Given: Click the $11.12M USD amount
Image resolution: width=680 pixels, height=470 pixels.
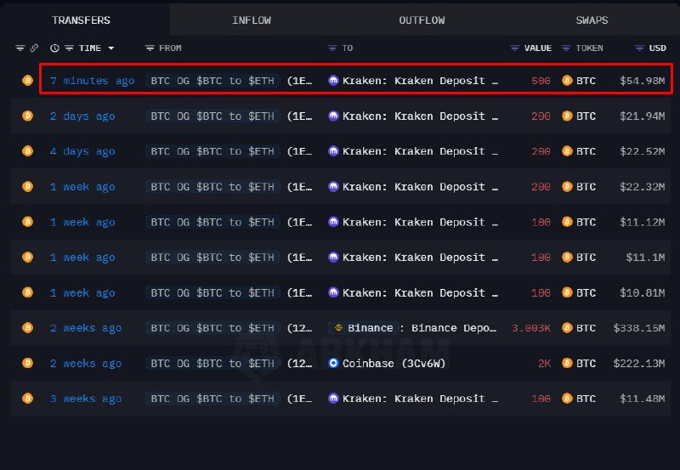Looking at the screenshot, I should tap(643, 222).
